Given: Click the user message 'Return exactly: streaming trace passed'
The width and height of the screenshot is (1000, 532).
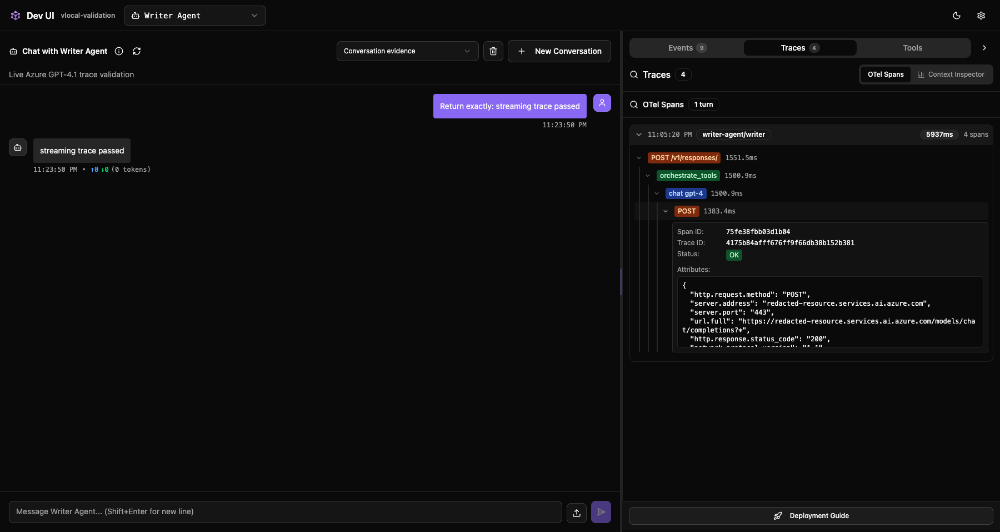Looking at the screenshot, I should pos(510,106).
